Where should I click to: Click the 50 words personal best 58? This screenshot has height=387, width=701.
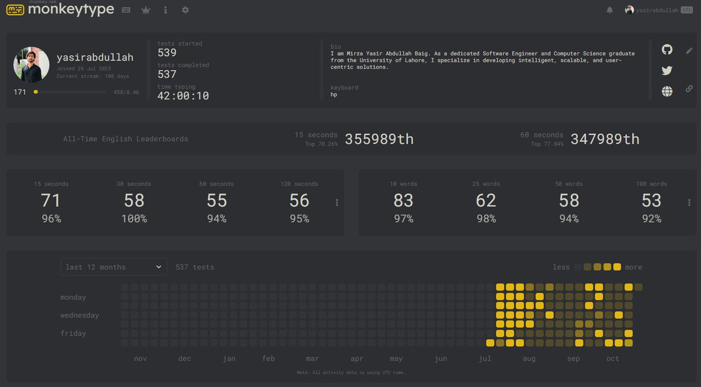(x=569, y=201)
